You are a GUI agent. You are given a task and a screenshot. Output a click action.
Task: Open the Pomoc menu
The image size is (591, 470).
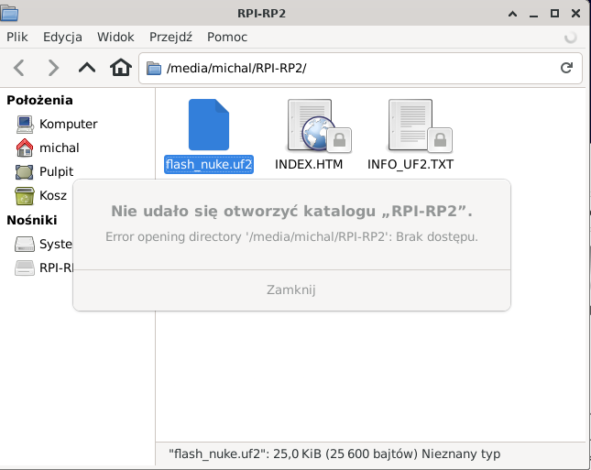(x=227, y=37)
